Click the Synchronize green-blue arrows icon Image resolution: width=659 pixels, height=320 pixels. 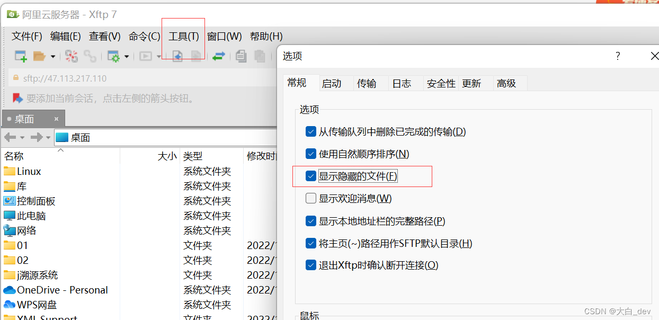coord(219,56)
